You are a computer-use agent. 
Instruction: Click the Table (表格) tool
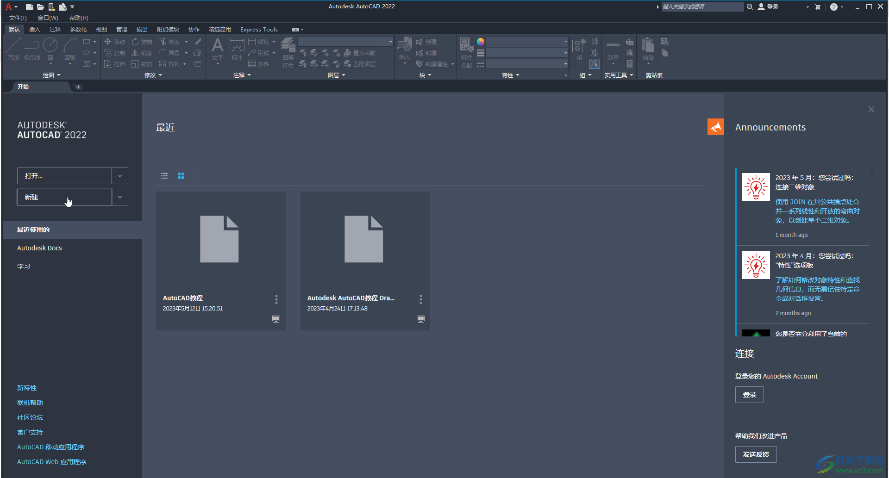(x=259, y=64)
